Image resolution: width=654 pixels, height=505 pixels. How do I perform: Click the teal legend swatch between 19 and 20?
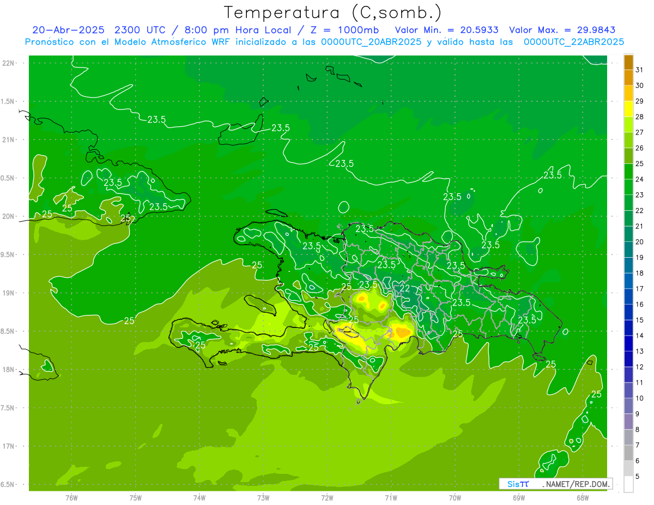(629, 250)
